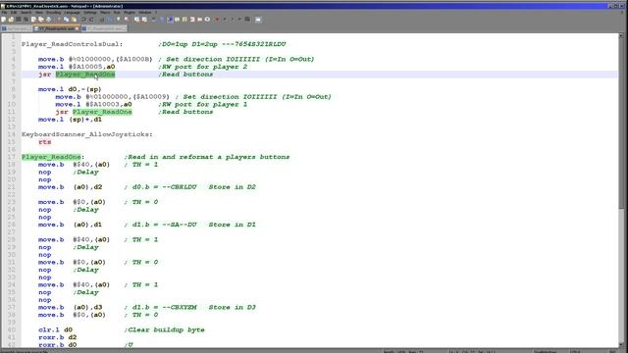Toggle Show All Characters toolbar button
628x353 pixels.
pyautogui.click(x=162, y=20)
